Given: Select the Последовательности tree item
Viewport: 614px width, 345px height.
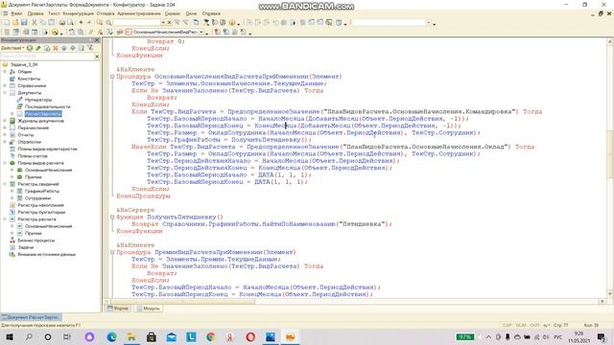Looking at the screenshot, I should [x=48, y=106].
